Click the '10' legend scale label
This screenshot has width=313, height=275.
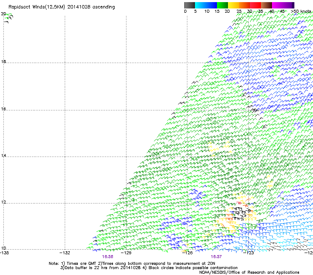click(207, 11)
